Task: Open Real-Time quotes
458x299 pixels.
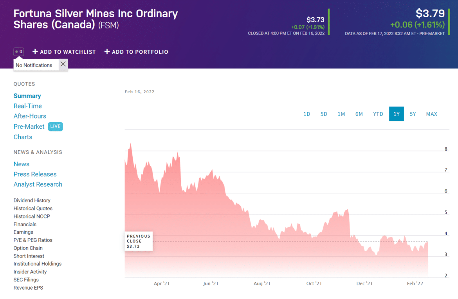Action: point(27,106)
